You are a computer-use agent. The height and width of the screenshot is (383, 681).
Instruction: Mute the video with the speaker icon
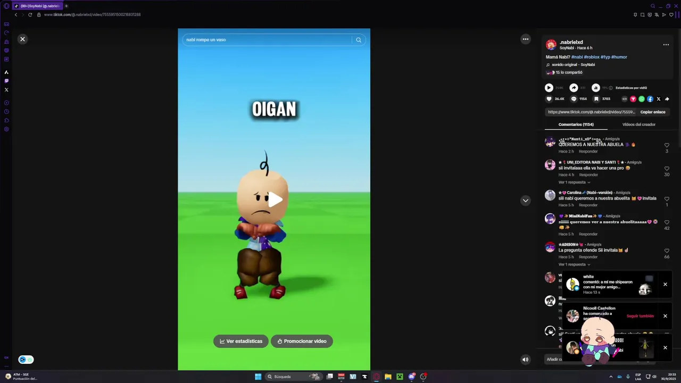tap(525, 359)
